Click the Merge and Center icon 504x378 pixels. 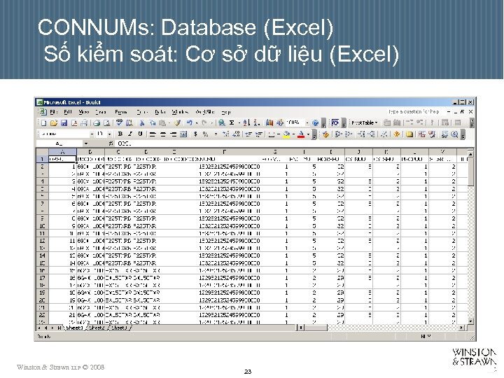click(x=183, y=134)
